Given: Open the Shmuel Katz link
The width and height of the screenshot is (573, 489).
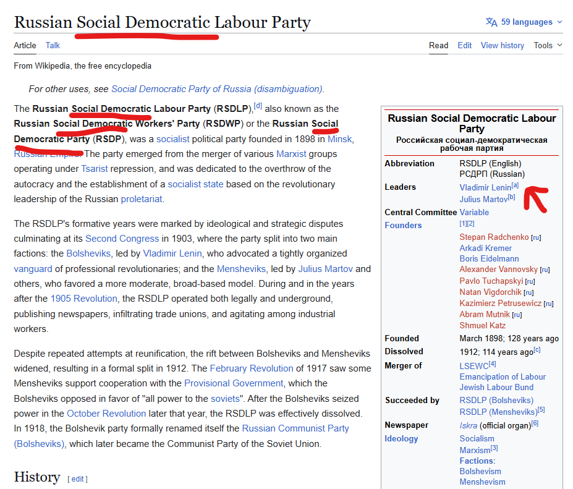Looking at the screenshot, I should click(x=482, y=325).
